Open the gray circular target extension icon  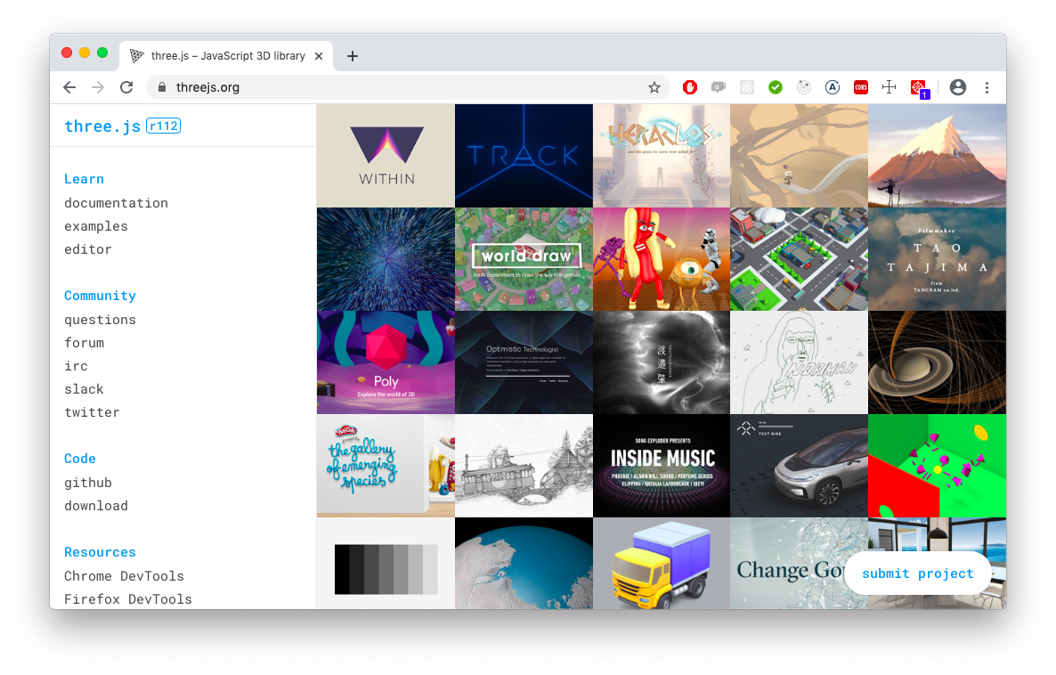click(x=803, y=87)
